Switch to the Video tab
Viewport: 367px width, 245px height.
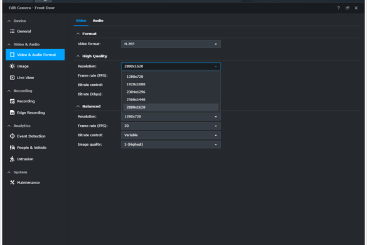point(81,21)
